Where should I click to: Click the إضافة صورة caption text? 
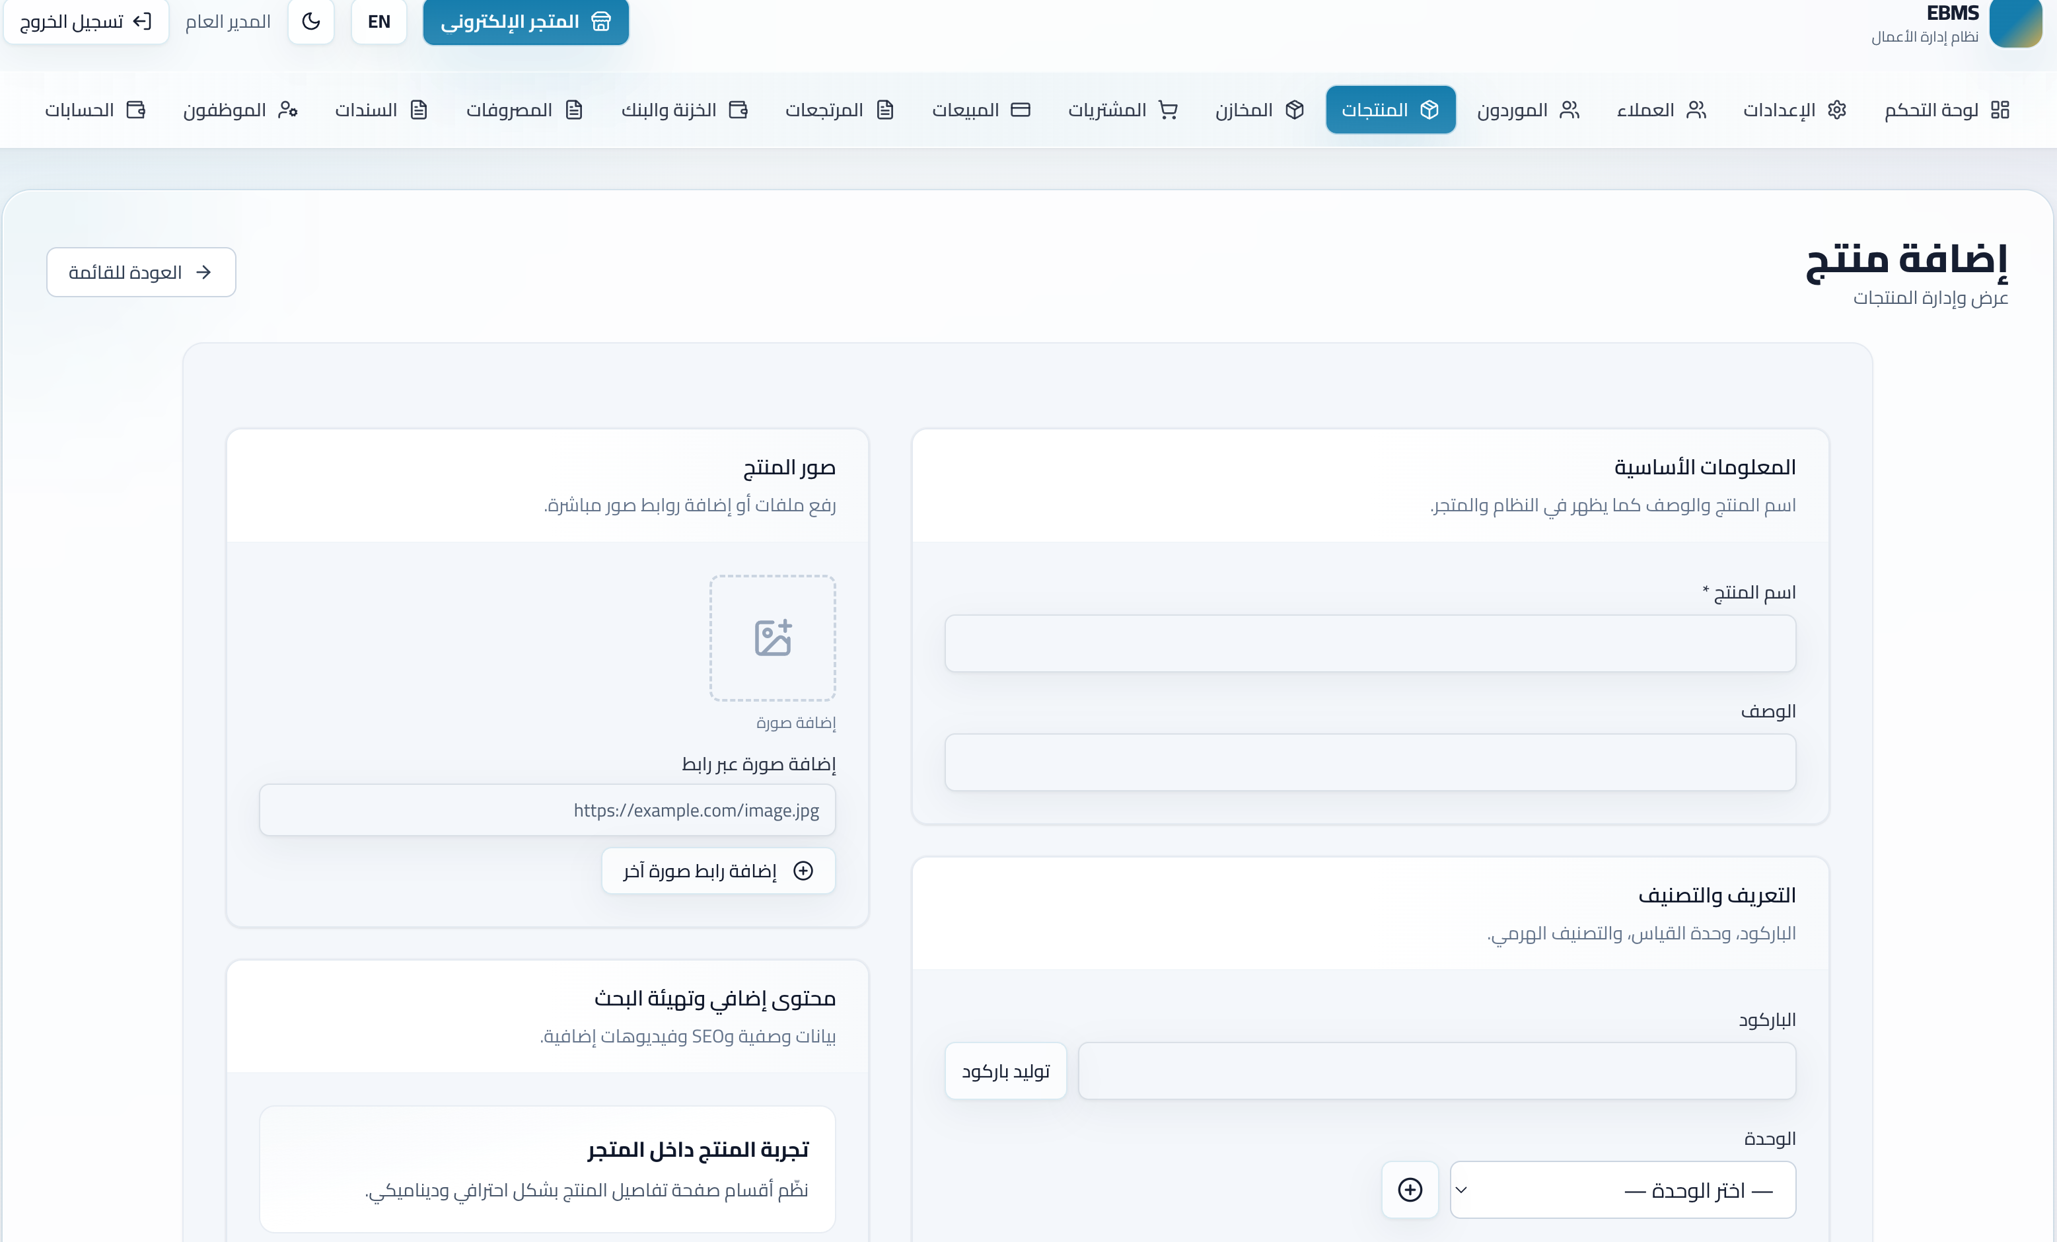[x=795, y=722]
